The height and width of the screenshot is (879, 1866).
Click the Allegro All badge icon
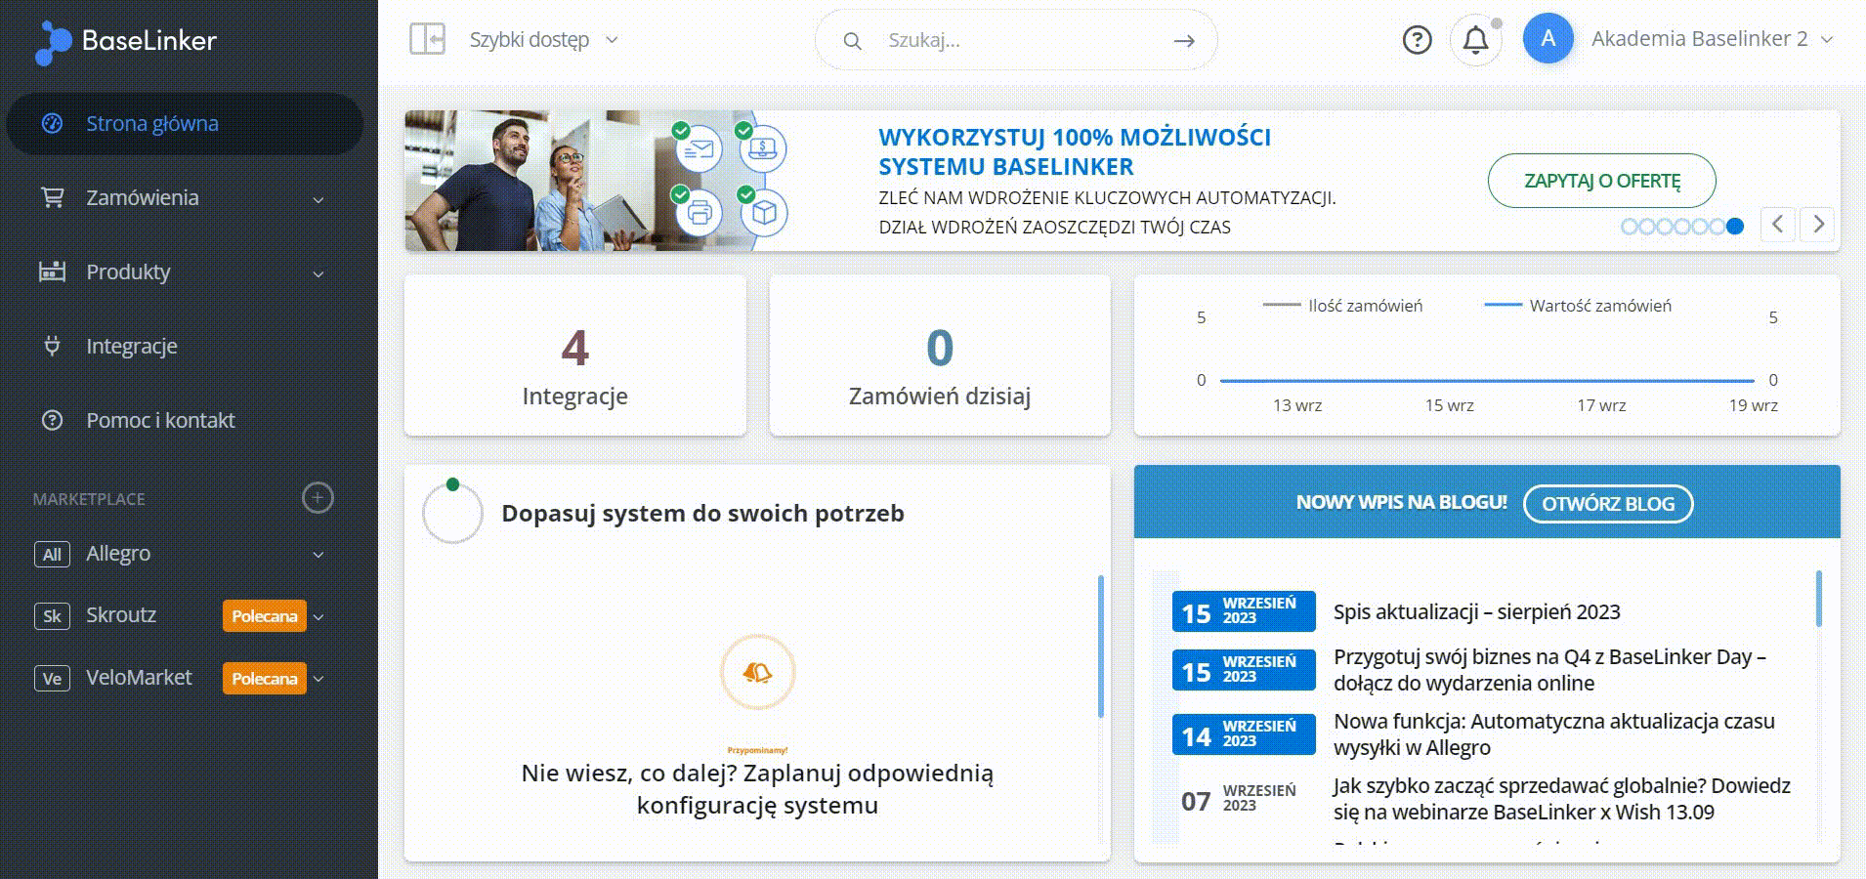coord(52,554)
